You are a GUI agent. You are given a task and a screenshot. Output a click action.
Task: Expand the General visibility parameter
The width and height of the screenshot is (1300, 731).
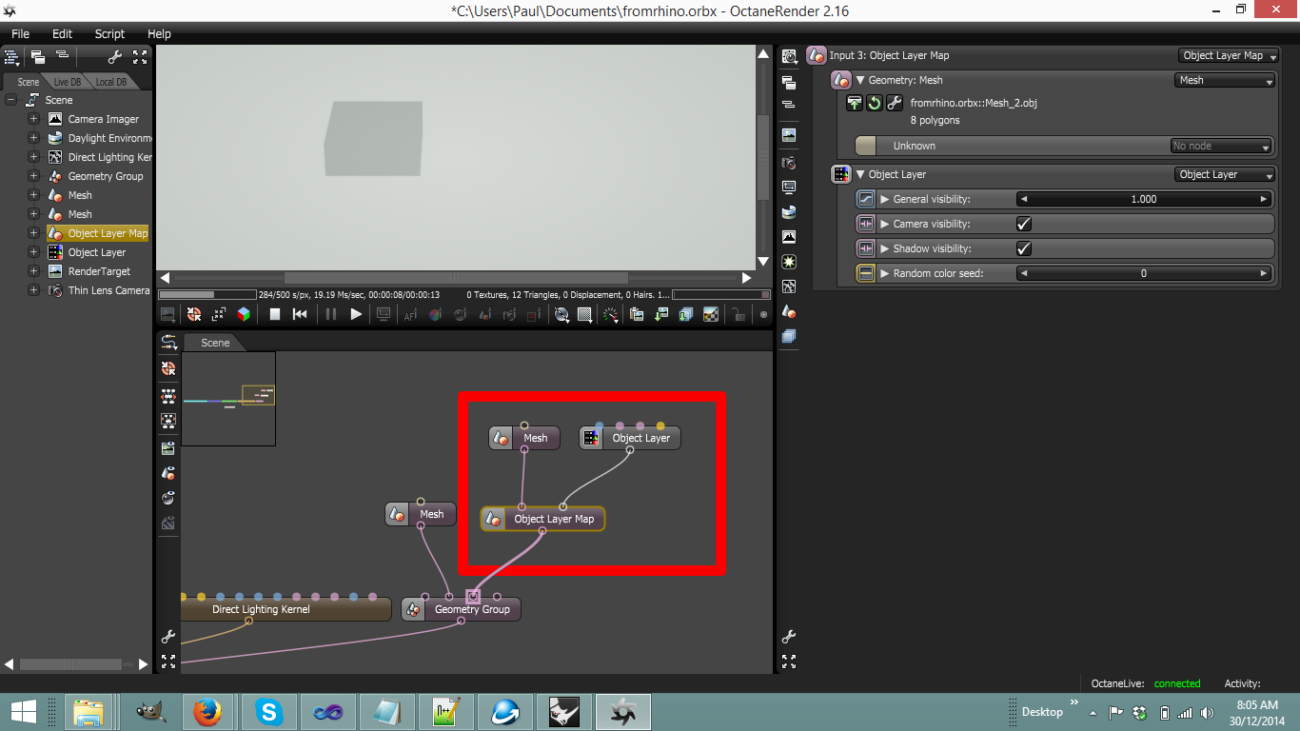click(x=884, y=199)
